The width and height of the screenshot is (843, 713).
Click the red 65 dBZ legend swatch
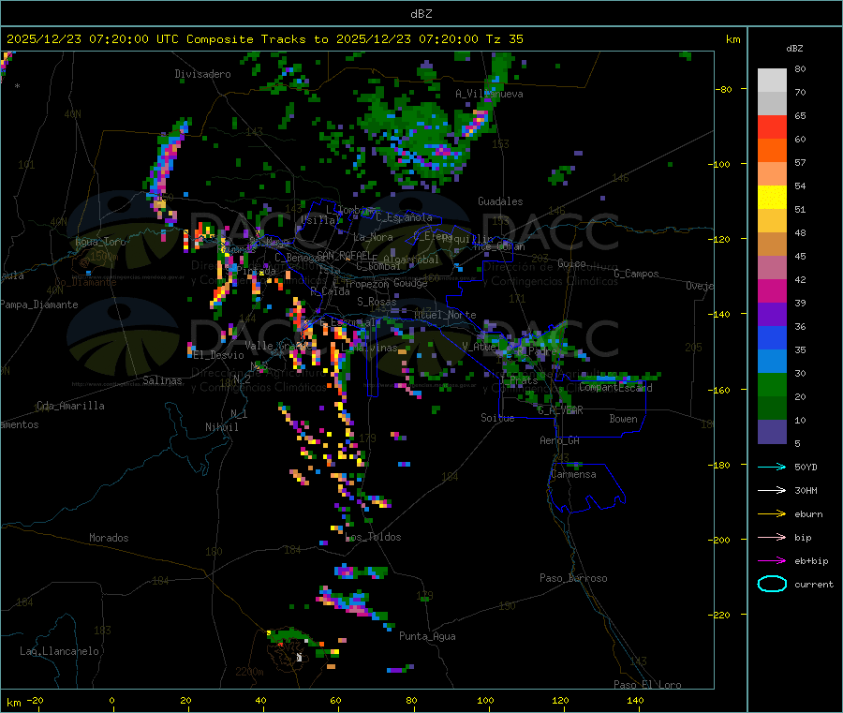click(772, 126)
